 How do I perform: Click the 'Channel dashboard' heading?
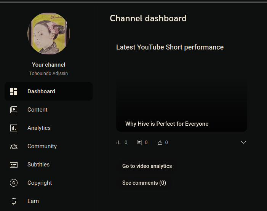pos(148,18)
